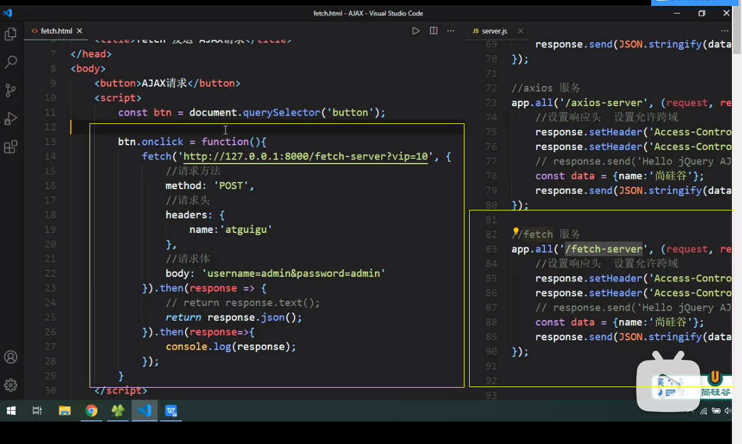
Task: Open the Windows Start menu
Action: pyautogui.click(x=11, y=410)
